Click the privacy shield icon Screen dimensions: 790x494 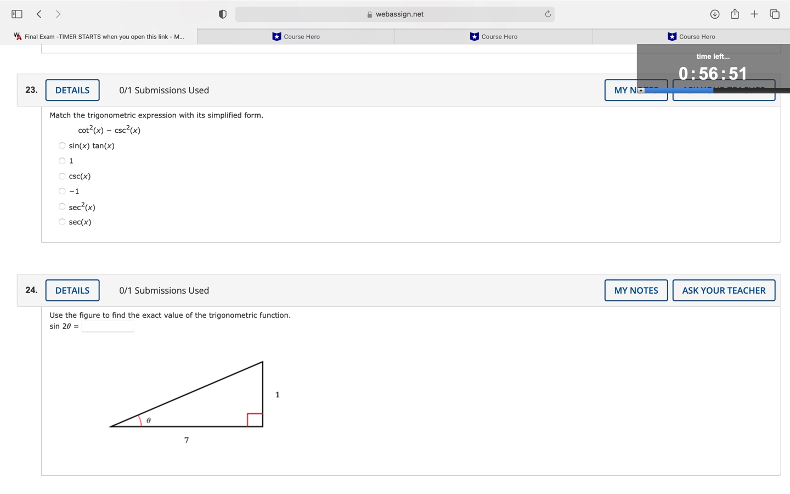pos(223,14)
